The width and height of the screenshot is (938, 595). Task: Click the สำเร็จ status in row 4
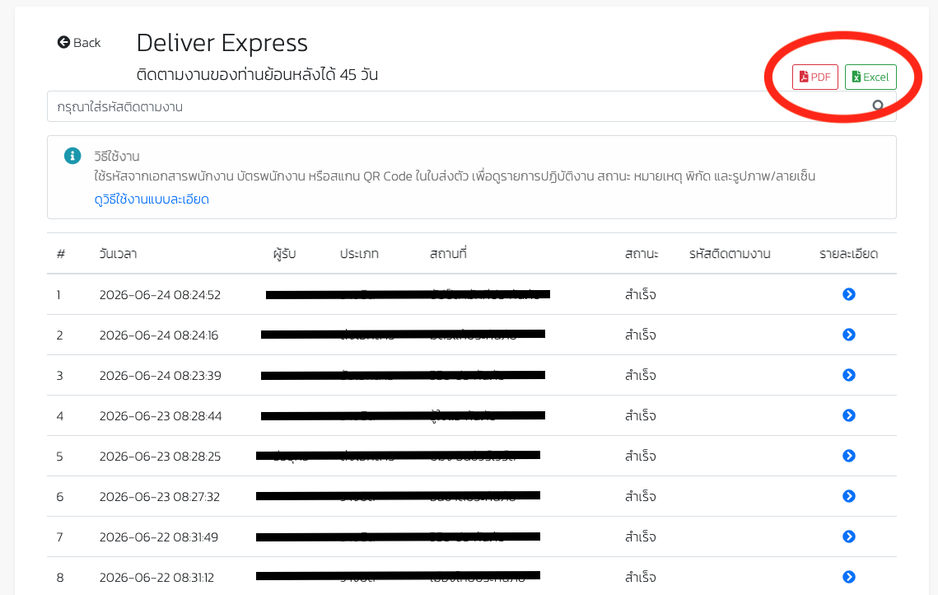pyautogui.click(x=640, y=415)
